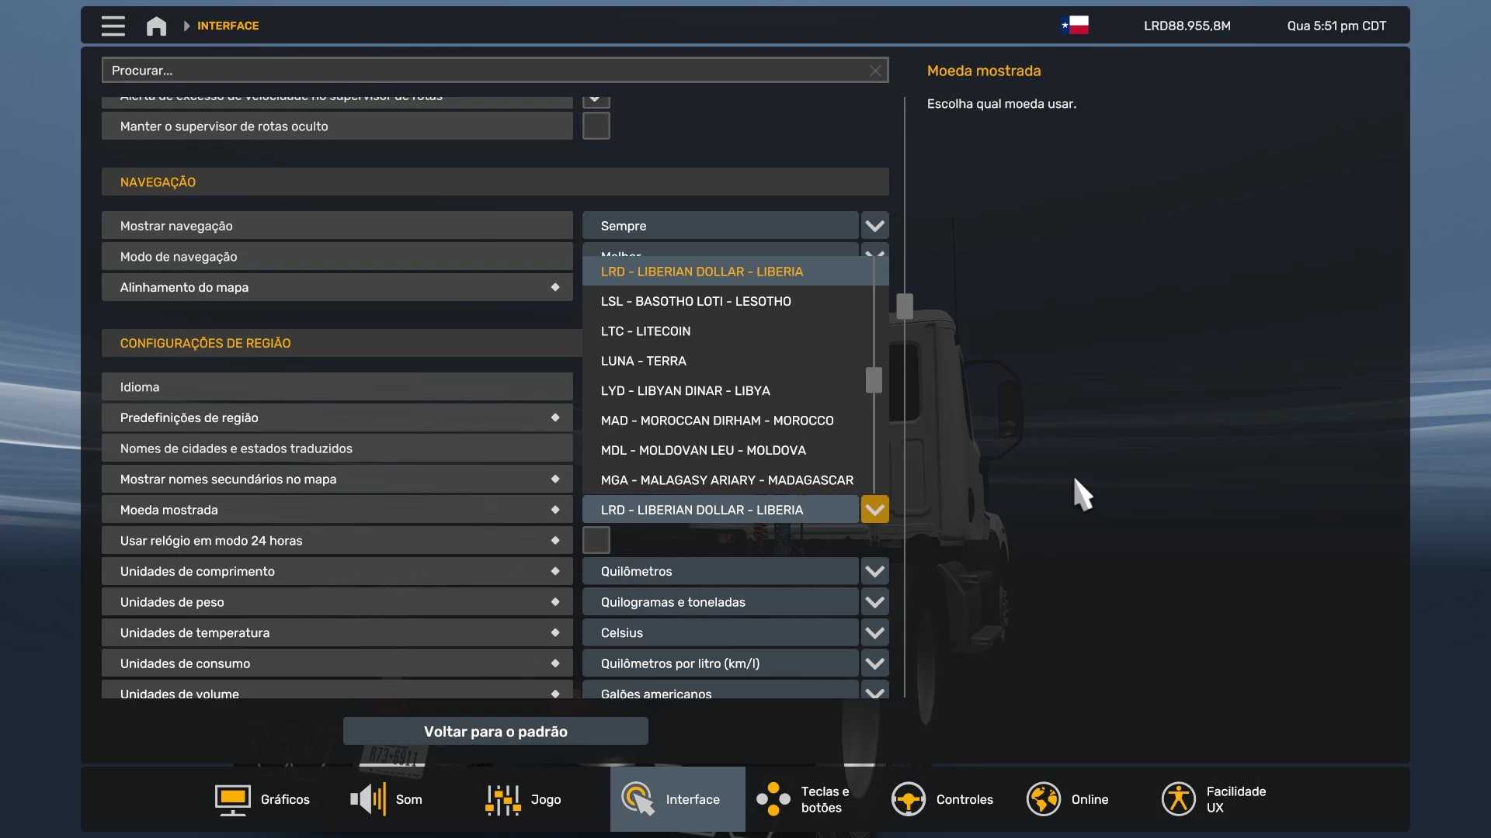1491x838 pixels.
Task: Click the Texas flag icon
Action: pyautogui.click(x=1075, y=26)
